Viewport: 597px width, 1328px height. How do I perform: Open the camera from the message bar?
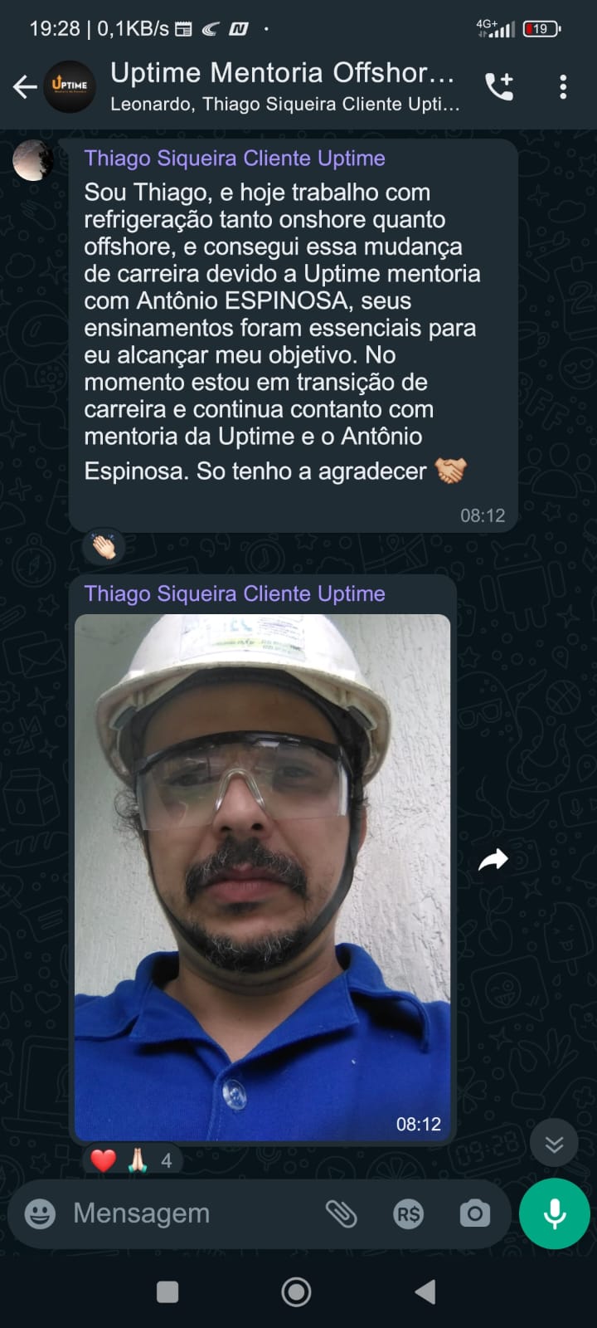[x=475, y=1214]
